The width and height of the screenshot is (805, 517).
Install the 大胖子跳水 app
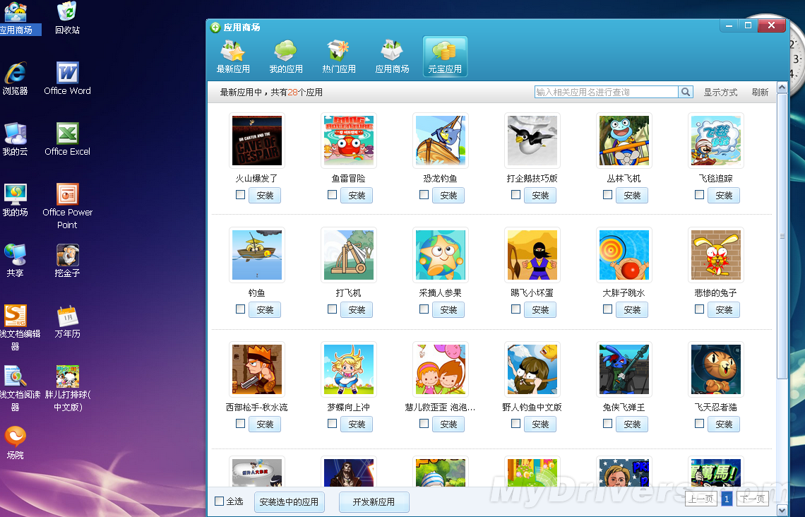pos(632,310)
